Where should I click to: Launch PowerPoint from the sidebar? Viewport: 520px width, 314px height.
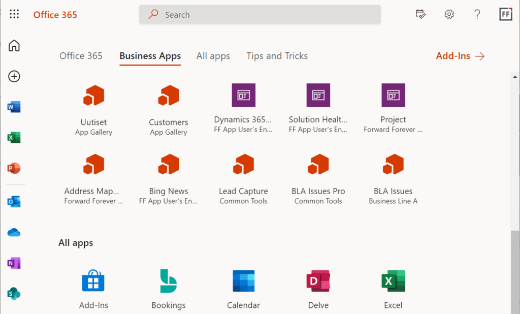coord(14,169)
